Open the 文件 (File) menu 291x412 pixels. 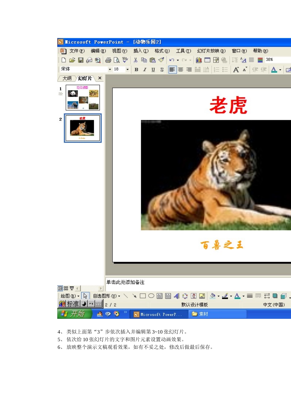77,51
